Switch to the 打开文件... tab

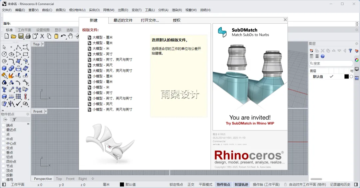coord(150,20)
